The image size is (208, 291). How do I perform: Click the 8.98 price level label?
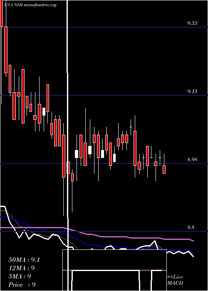[x=192, y=159]
